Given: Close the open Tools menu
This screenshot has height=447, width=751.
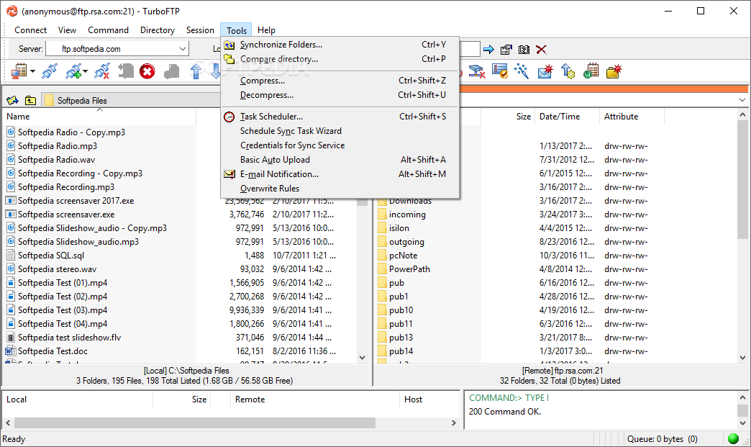Looking at the screenshot, I should tap(236, 30).
